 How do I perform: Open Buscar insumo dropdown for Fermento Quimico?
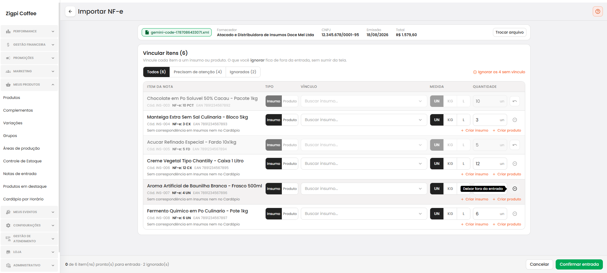[x=364, y=214]
